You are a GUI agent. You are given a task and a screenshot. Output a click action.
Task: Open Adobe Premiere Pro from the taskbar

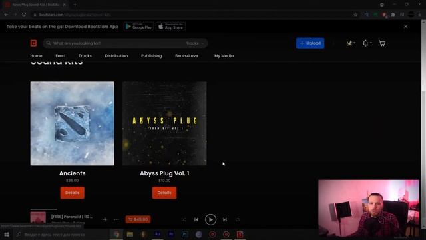click(x=171, y=234)
